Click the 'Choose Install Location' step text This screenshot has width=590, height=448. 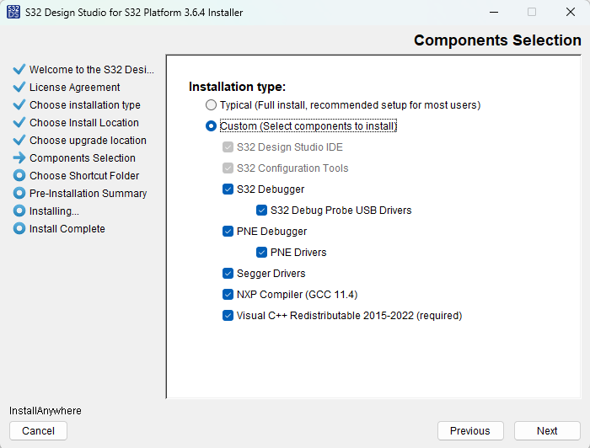(x=84, y=122)
